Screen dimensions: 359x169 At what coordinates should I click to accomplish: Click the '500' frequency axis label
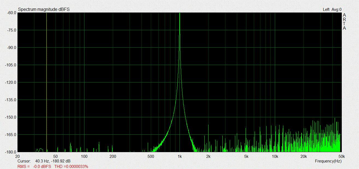[x=151, y=156]
